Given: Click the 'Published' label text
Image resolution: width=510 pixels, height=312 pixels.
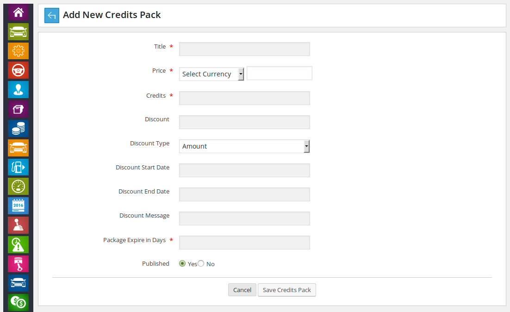Looking at the screenshot, I should [155, 263].
